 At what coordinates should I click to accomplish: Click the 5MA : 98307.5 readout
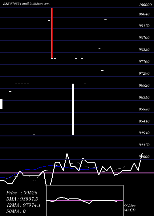point(22,199)
